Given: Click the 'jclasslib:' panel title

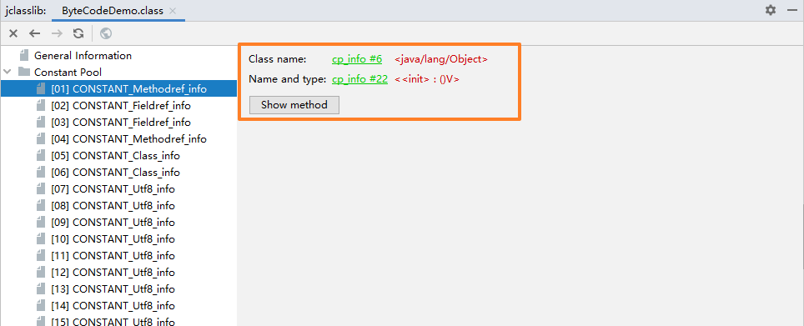Looking at the screenshot, I should [26, 11].
